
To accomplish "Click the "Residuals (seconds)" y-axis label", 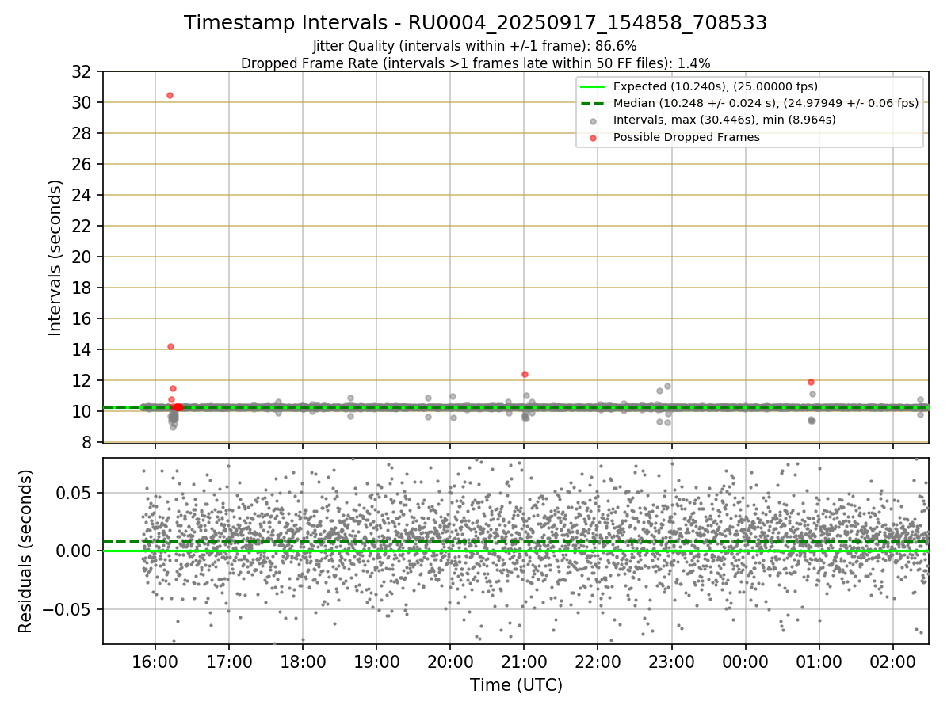I will coord(26,551).
